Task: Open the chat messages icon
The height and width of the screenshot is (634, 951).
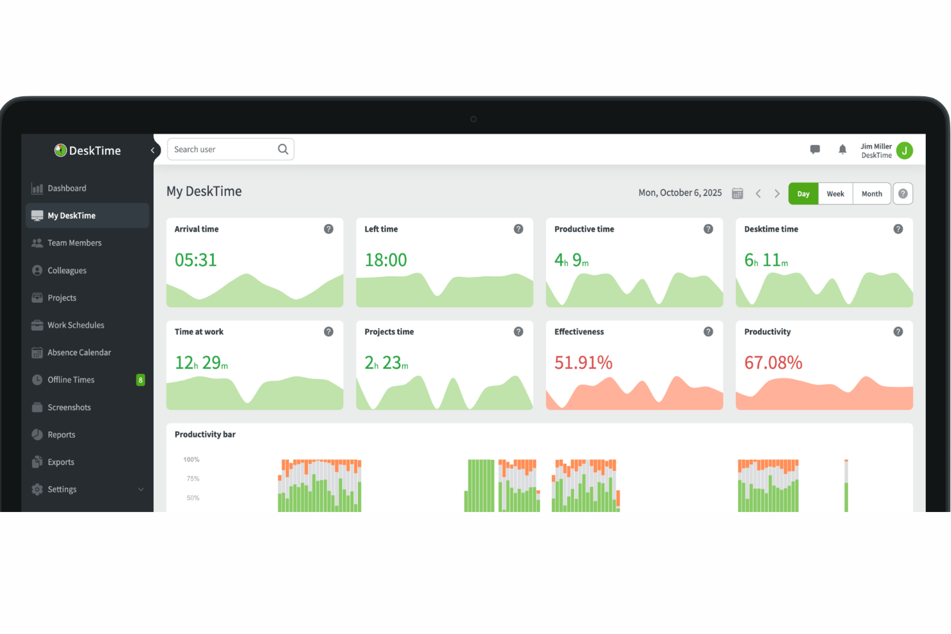Action: click(815, 150)
